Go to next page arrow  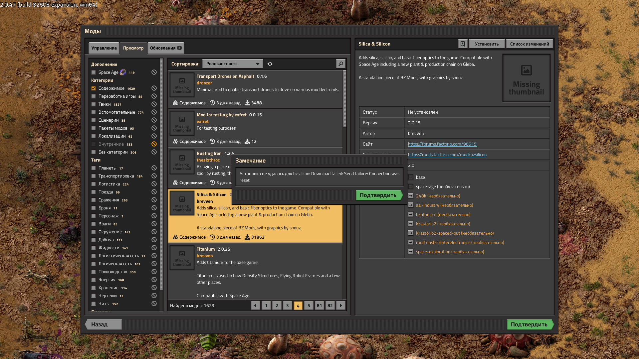tap(341, 305)
